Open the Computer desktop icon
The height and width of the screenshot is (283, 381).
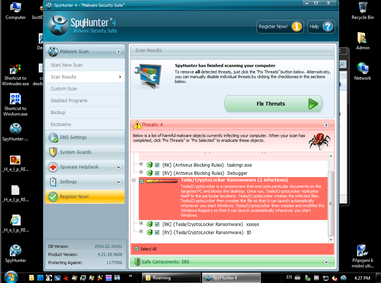[15, 11]
